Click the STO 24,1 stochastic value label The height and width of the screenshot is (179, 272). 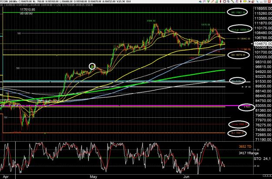point(262,159)
